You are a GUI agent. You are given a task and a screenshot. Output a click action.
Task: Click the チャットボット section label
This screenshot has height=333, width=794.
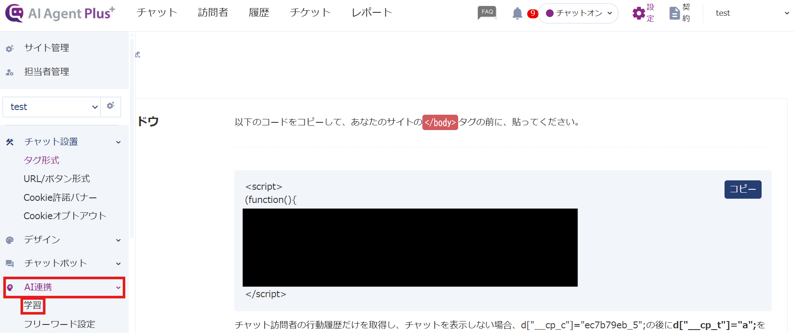[55, 263]
